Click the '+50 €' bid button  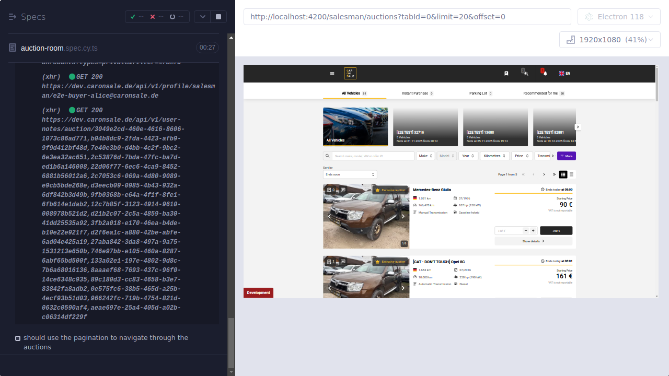[556, 230]
